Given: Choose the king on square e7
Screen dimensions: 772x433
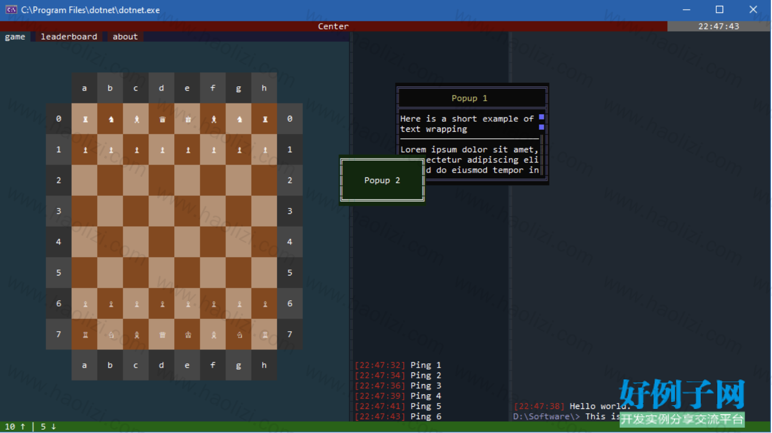Looking at the screenshot, I should pyautogui.click(x=188, y=335).
